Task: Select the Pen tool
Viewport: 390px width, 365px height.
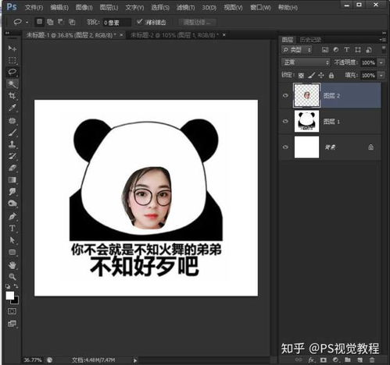Action: 12,216
